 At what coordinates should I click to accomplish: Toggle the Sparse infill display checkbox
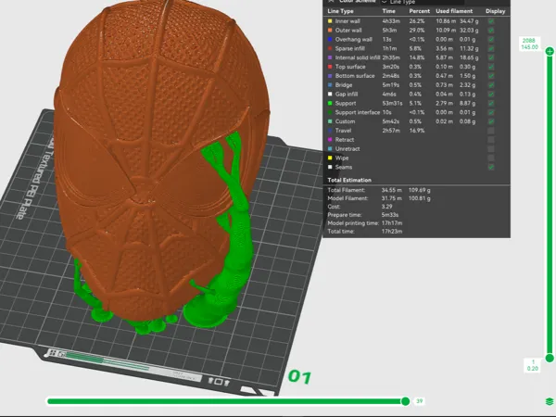(x=491, y=48)
